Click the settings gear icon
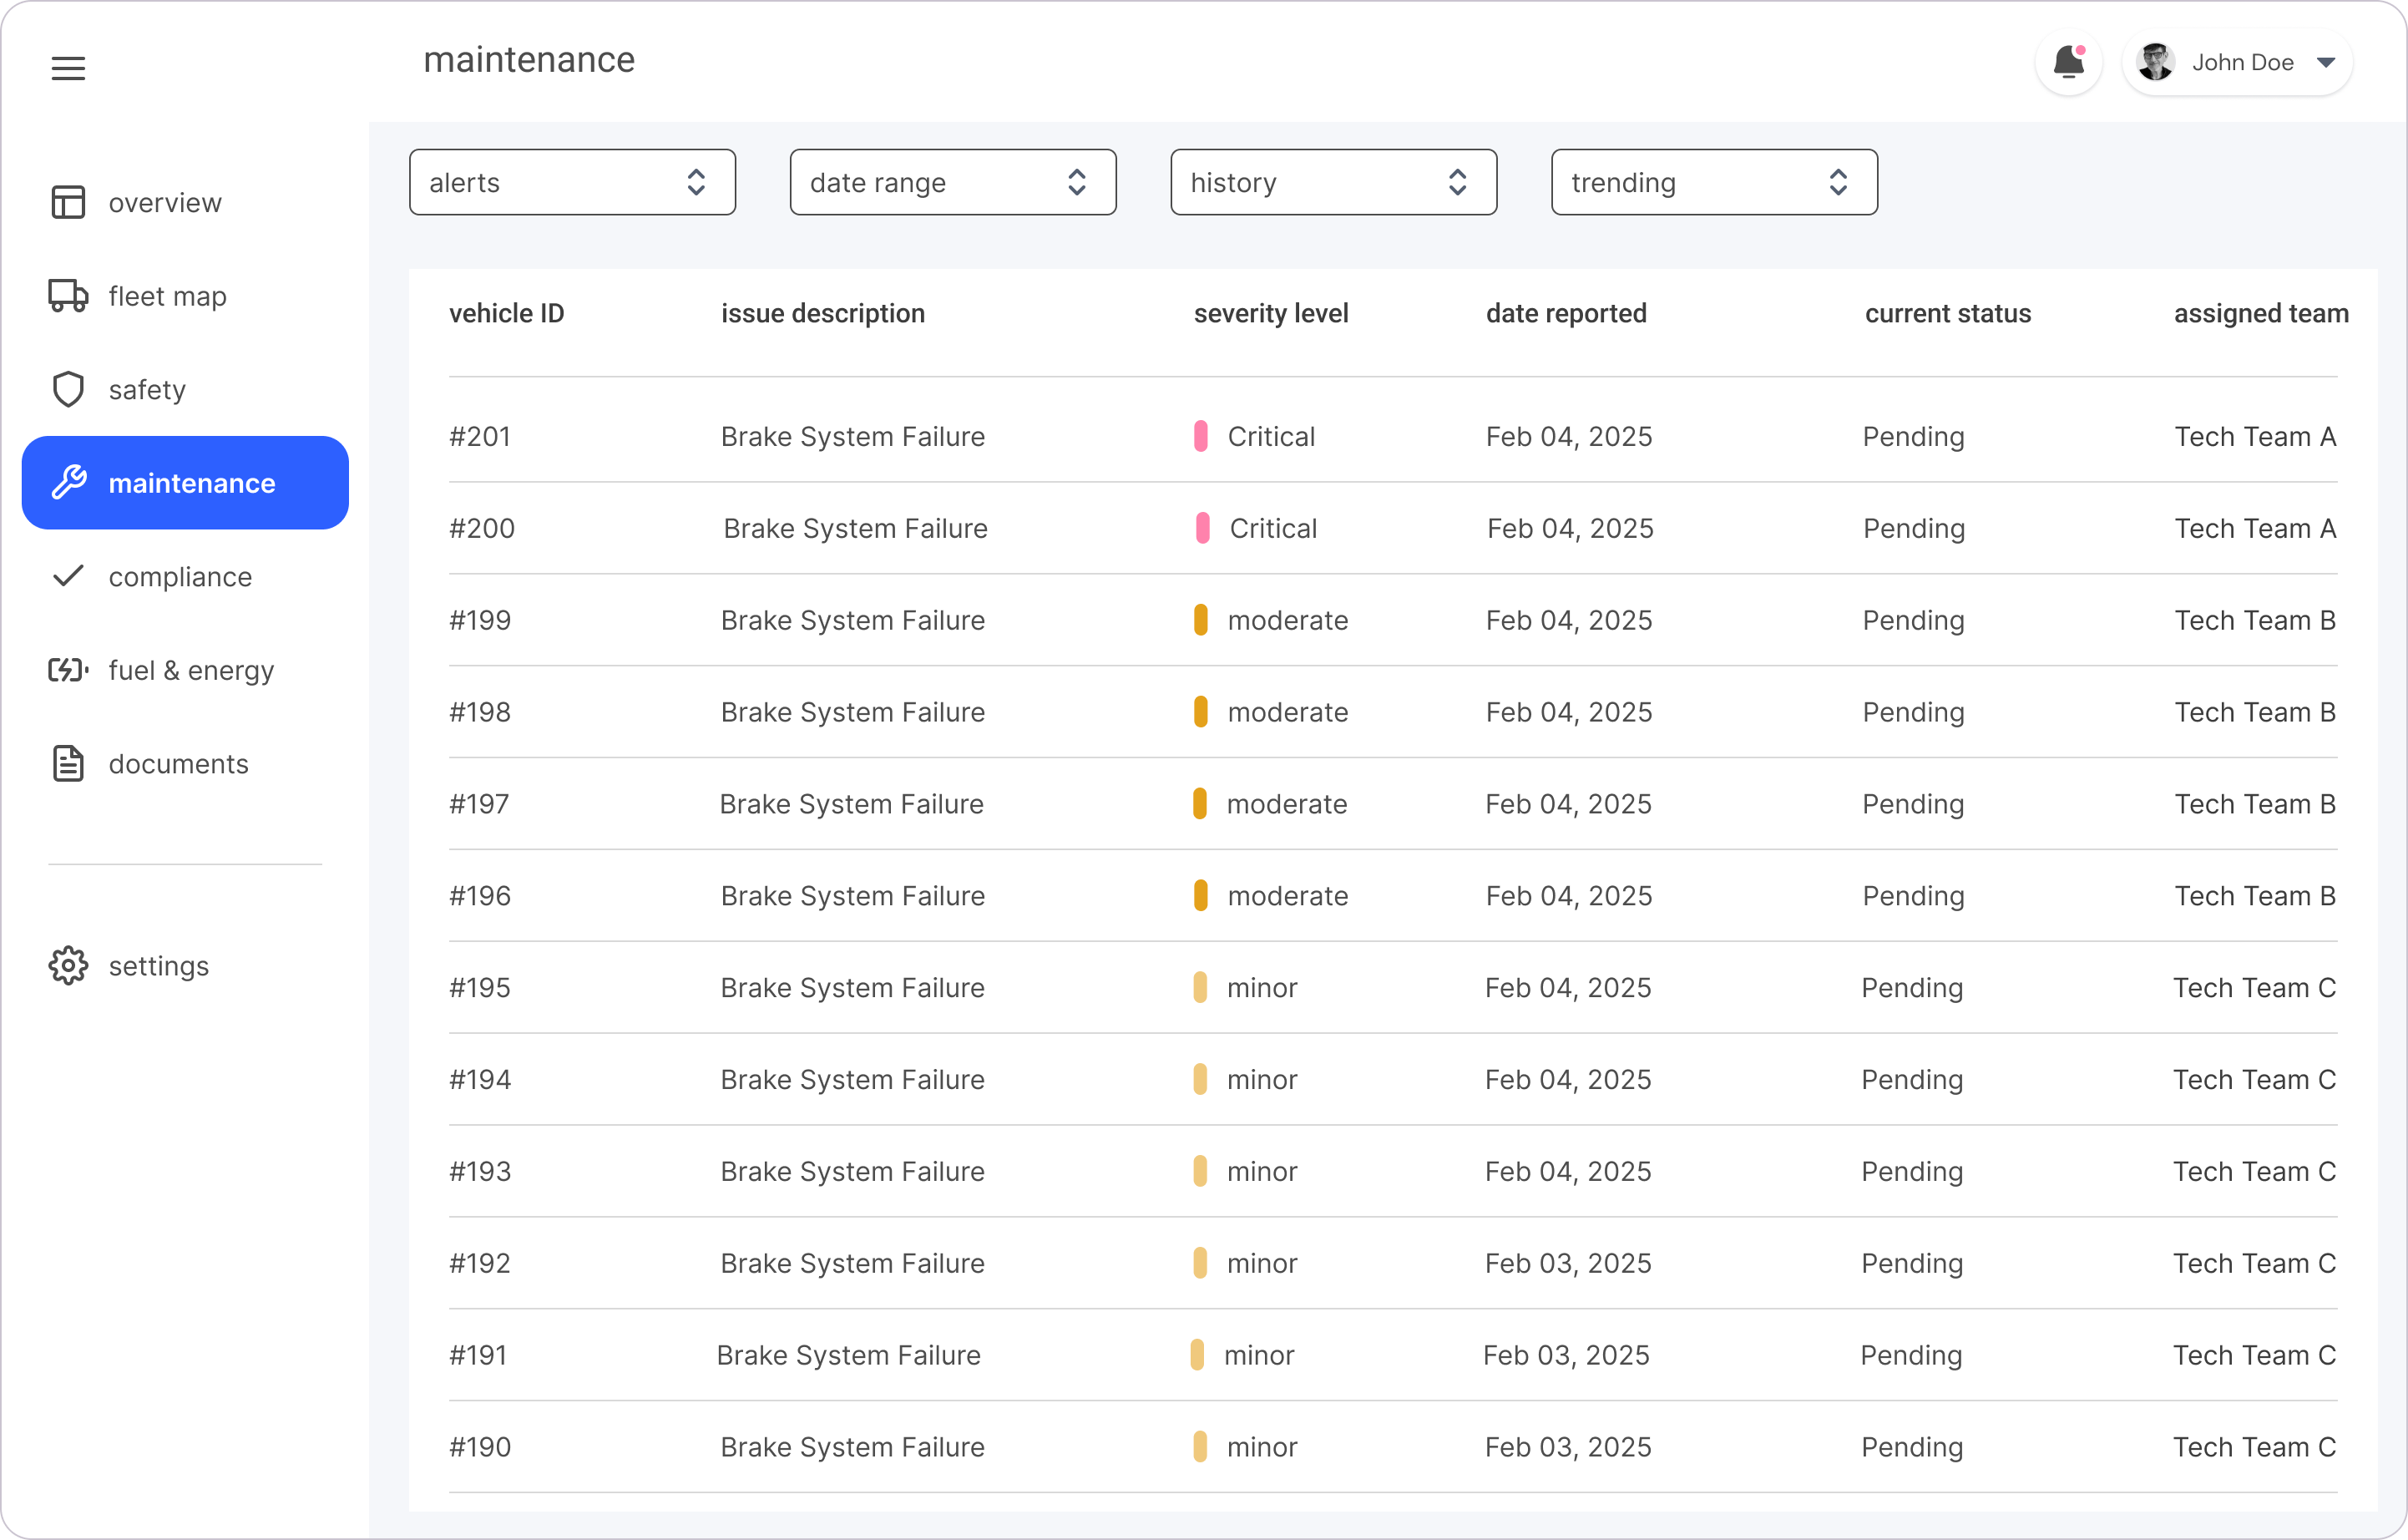This screenshot has width=2408, height=1540. pyautogui.click(x=68, y=966)
